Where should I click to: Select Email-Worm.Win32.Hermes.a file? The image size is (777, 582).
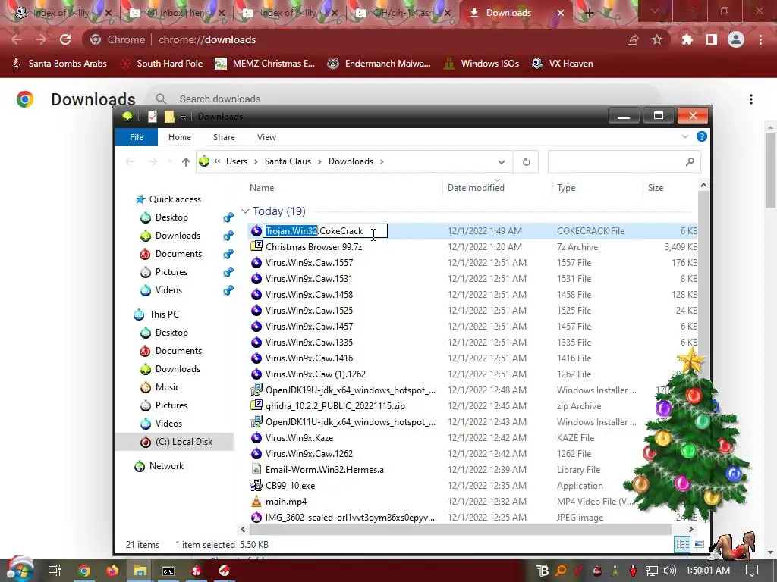325,469
